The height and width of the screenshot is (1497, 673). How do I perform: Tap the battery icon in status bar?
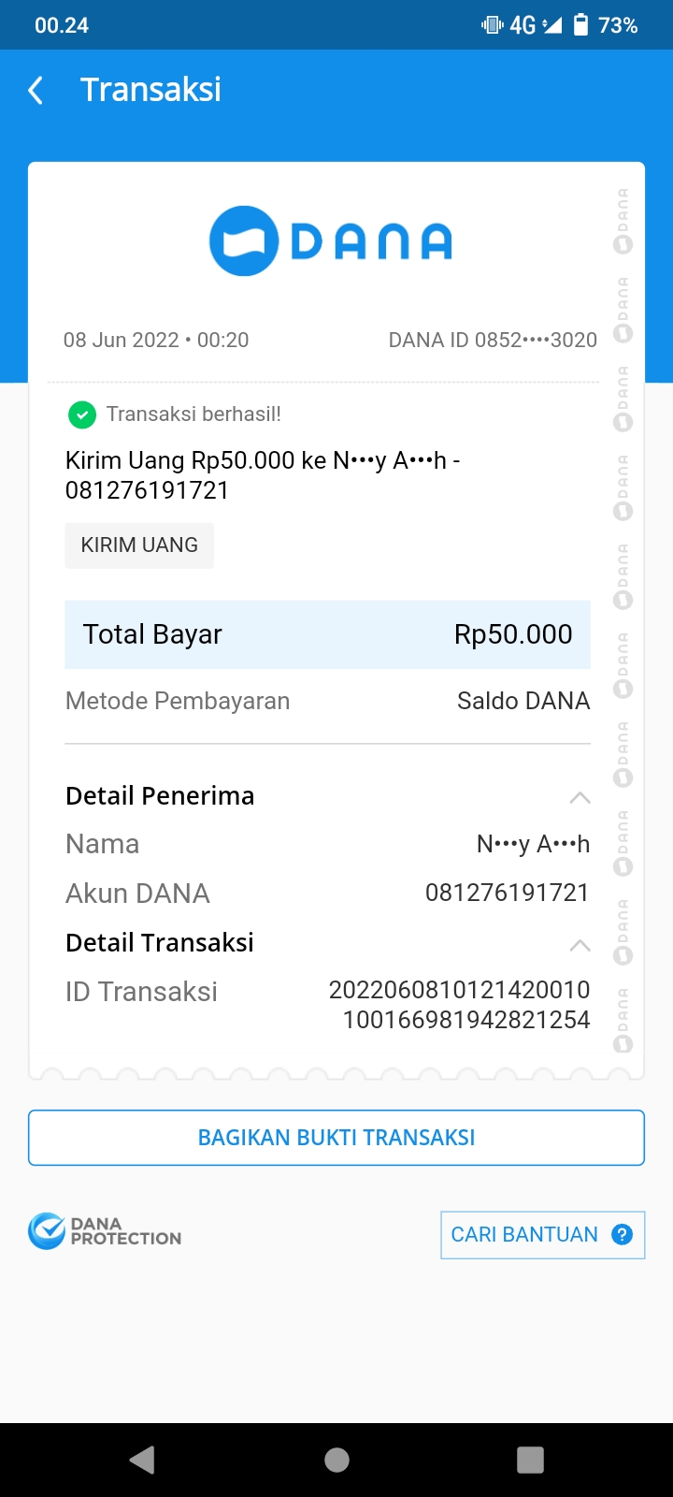[x=580, y=25]
